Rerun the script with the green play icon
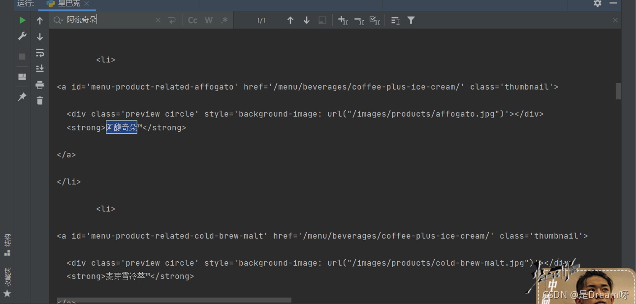This screenshot has width=636, height=304. pyautogui.click(x=22, y=20)
